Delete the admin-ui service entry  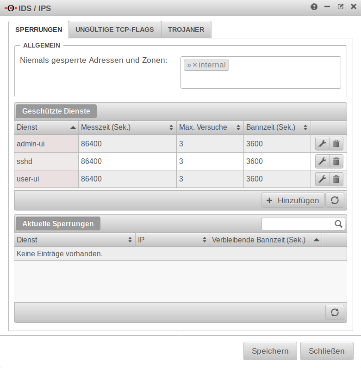click(x=336, y=144)
